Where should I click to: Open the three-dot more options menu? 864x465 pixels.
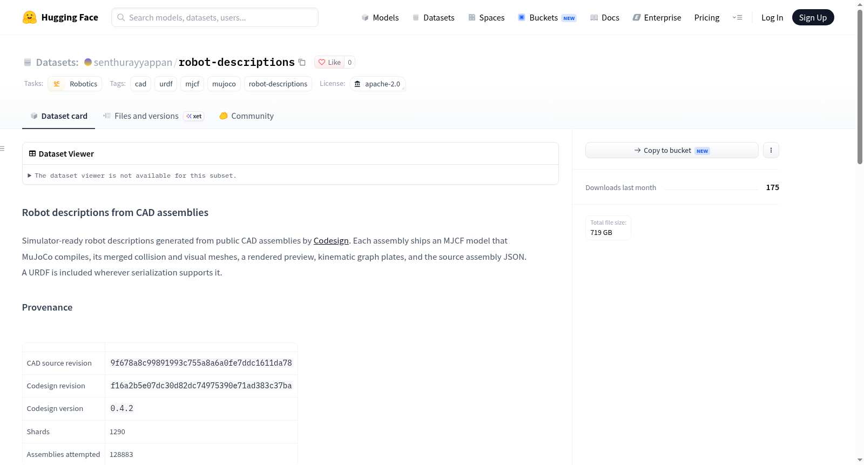pos(771,150)
